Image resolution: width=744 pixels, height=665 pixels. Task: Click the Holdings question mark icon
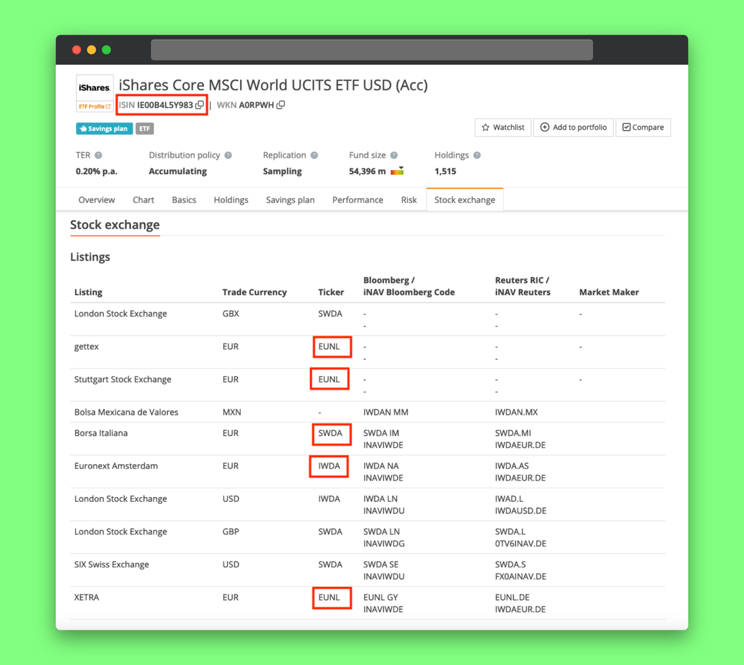pos(477,155)
